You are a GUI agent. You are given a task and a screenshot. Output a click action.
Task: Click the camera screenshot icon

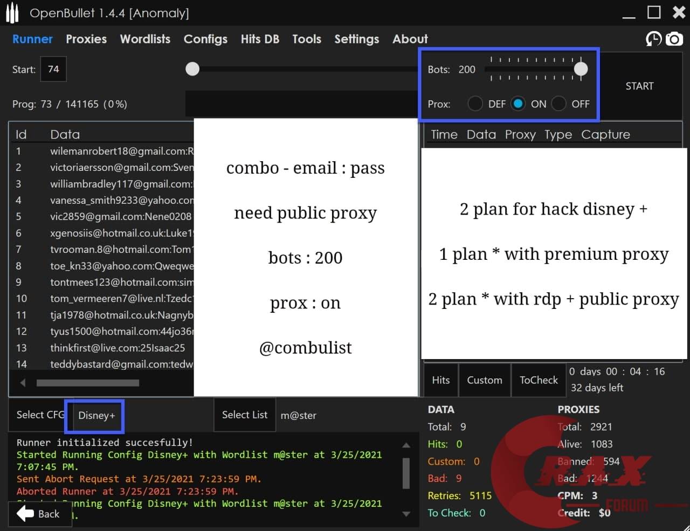(x=674, y=39)
